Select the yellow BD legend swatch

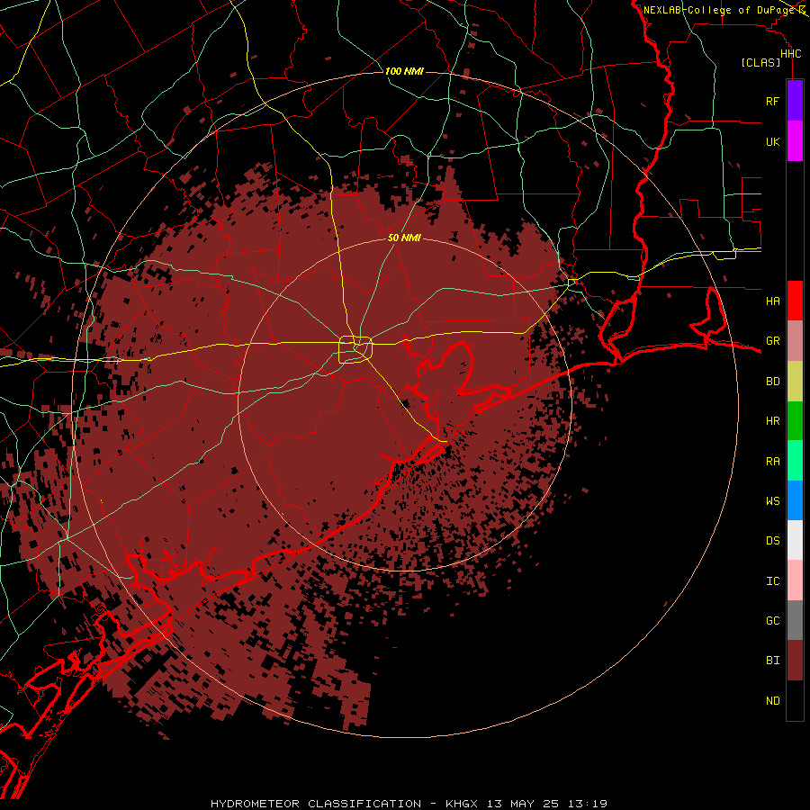pyautogui.click(x=795, y=381)
